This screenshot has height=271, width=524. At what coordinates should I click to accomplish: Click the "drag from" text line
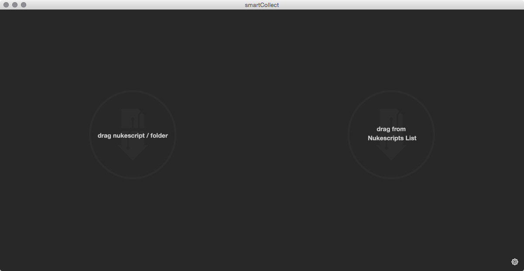click(x=391, y=129)
